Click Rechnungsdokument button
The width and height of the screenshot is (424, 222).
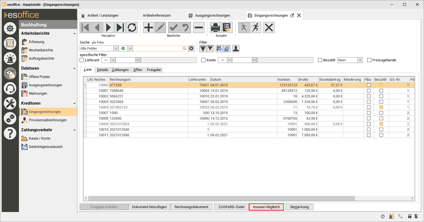[x=192, y=207]
